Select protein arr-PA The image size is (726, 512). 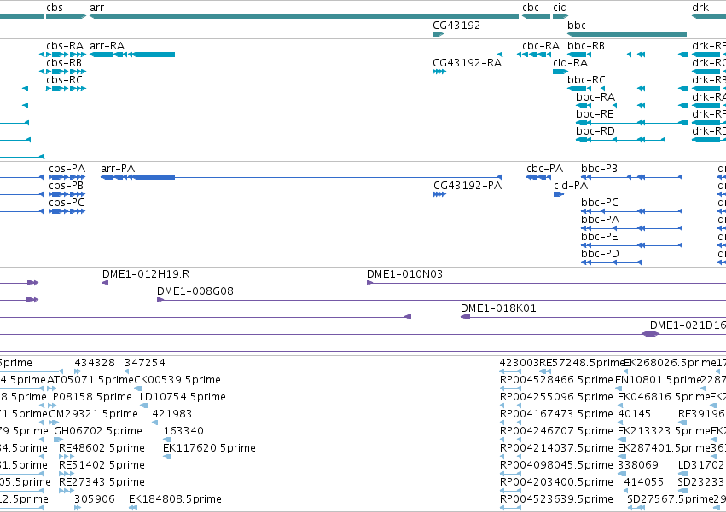[301, 177]
